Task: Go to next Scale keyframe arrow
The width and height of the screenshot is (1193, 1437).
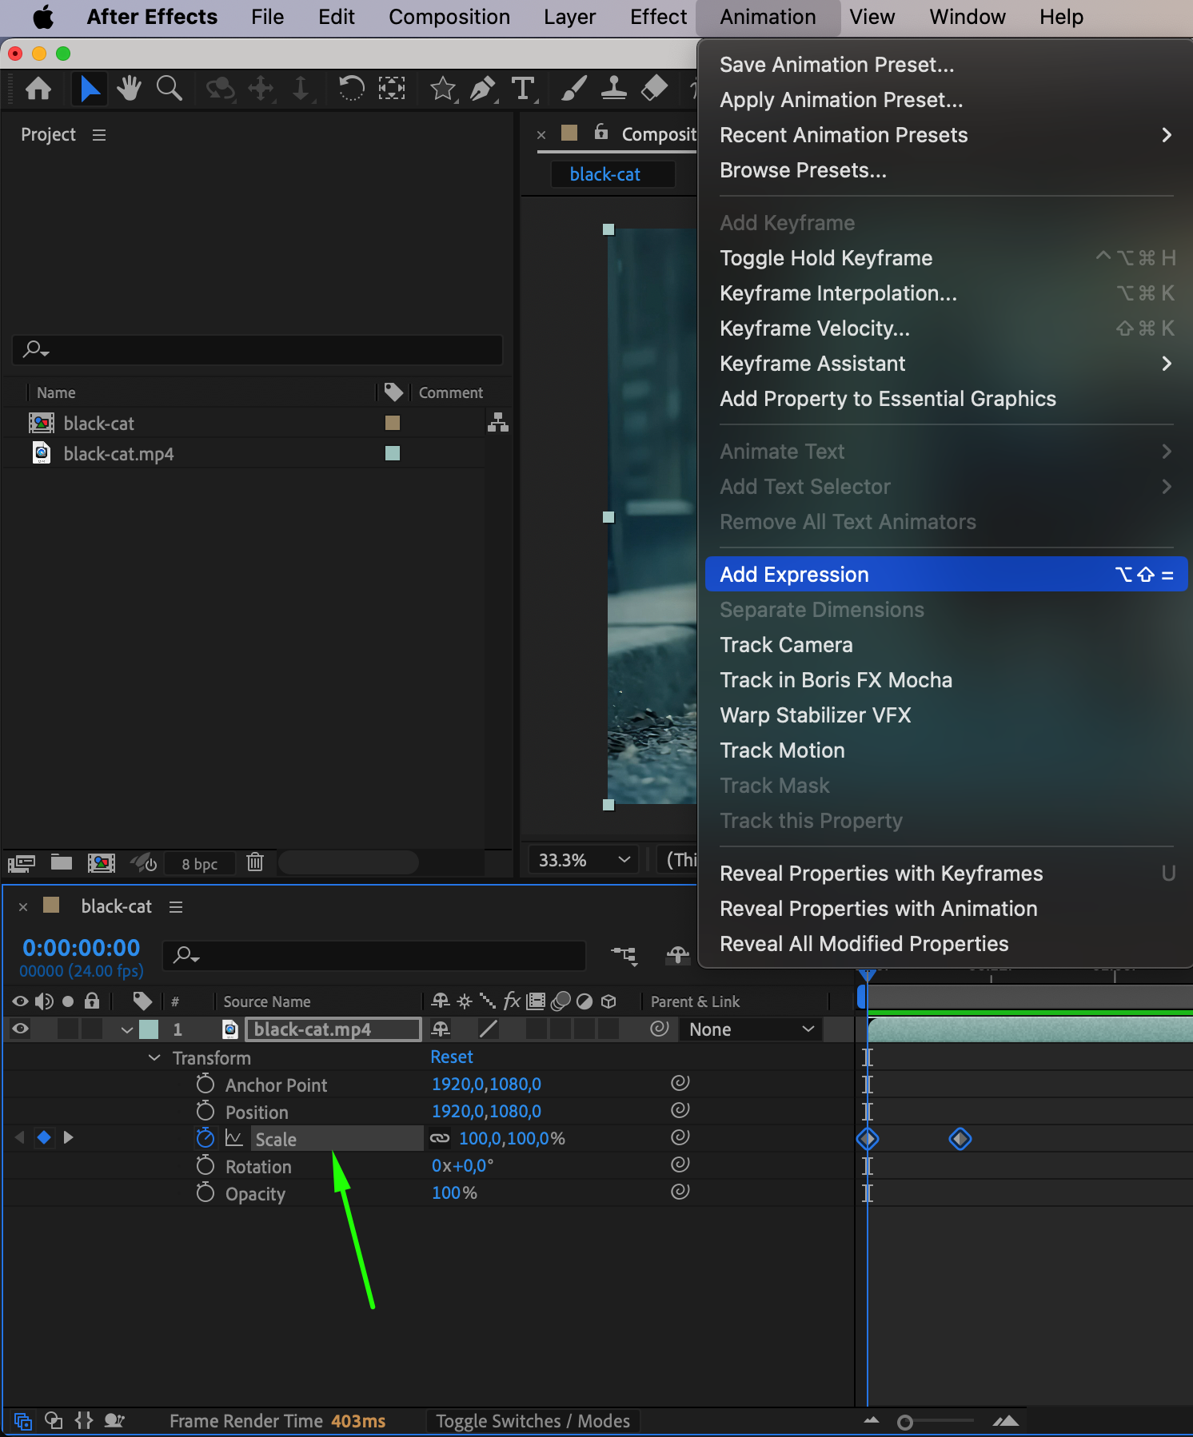Action: click(68, 1136)
